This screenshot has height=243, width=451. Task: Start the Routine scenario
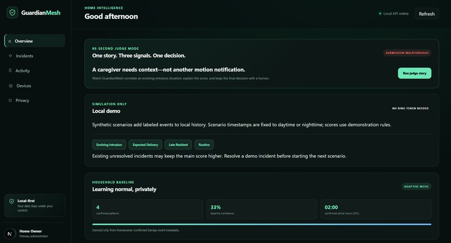(x=204, y=144)
